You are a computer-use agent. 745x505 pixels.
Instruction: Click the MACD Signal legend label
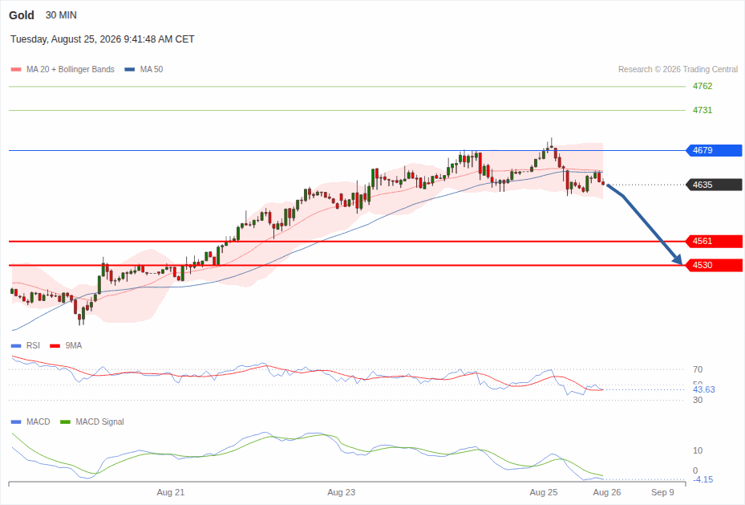[x=99, y=422]
